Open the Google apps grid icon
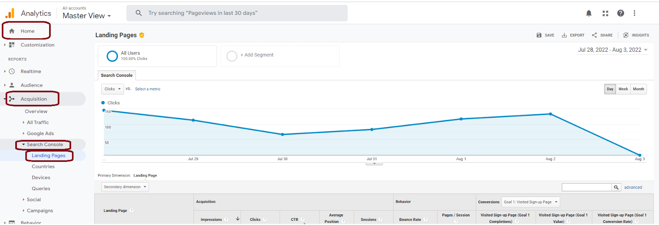659x225 pixels. tap(605, 13)
